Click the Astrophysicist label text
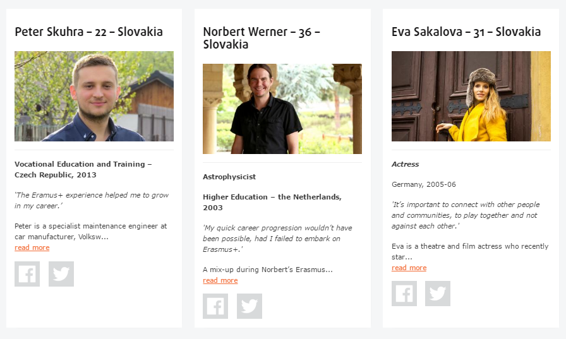The height and width of the screenshot is (339, 566). point(229,177)
